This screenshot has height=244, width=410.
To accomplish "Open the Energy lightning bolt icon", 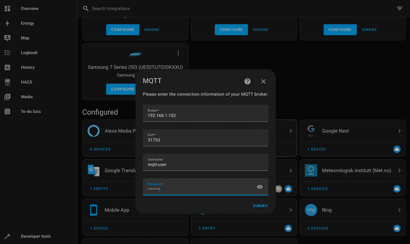I will (x=7, y=23).
